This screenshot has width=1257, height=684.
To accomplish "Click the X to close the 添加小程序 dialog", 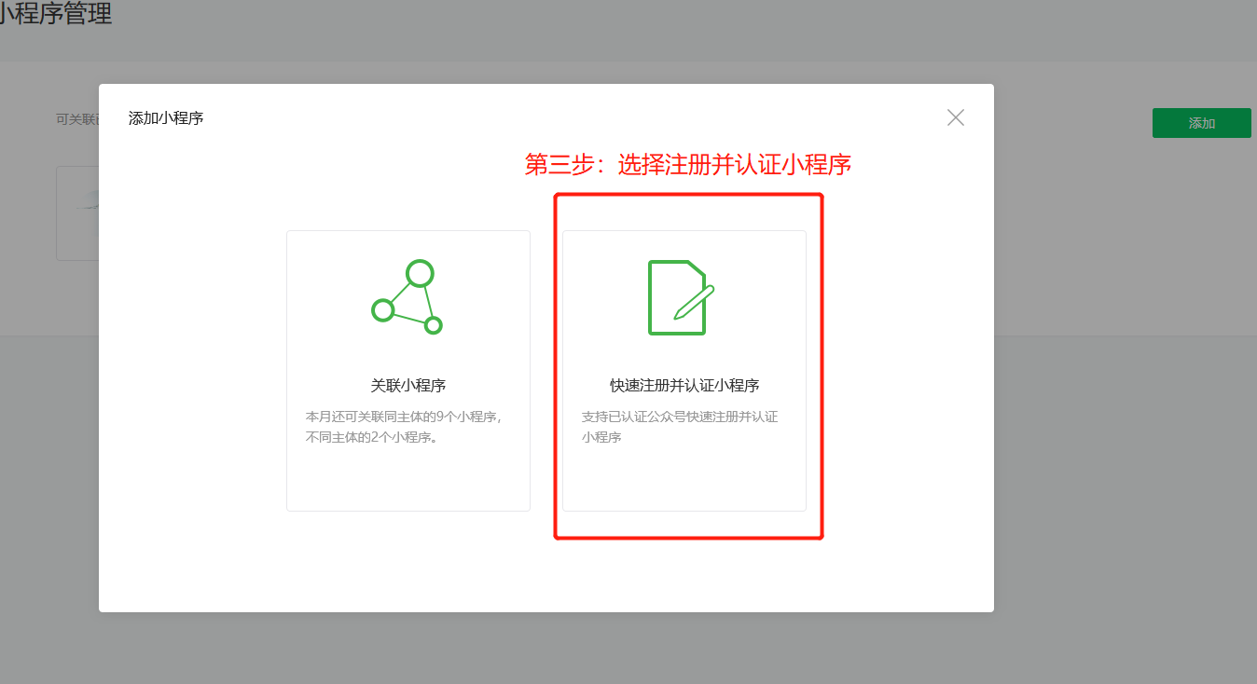I will coord(955,117).
